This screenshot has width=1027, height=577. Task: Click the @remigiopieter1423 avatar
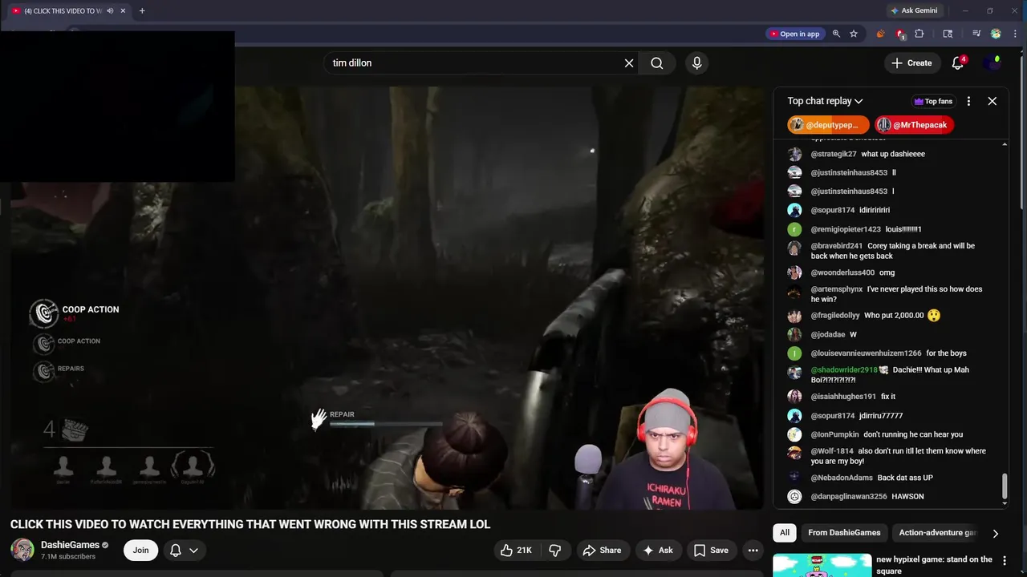pos(794,229)
